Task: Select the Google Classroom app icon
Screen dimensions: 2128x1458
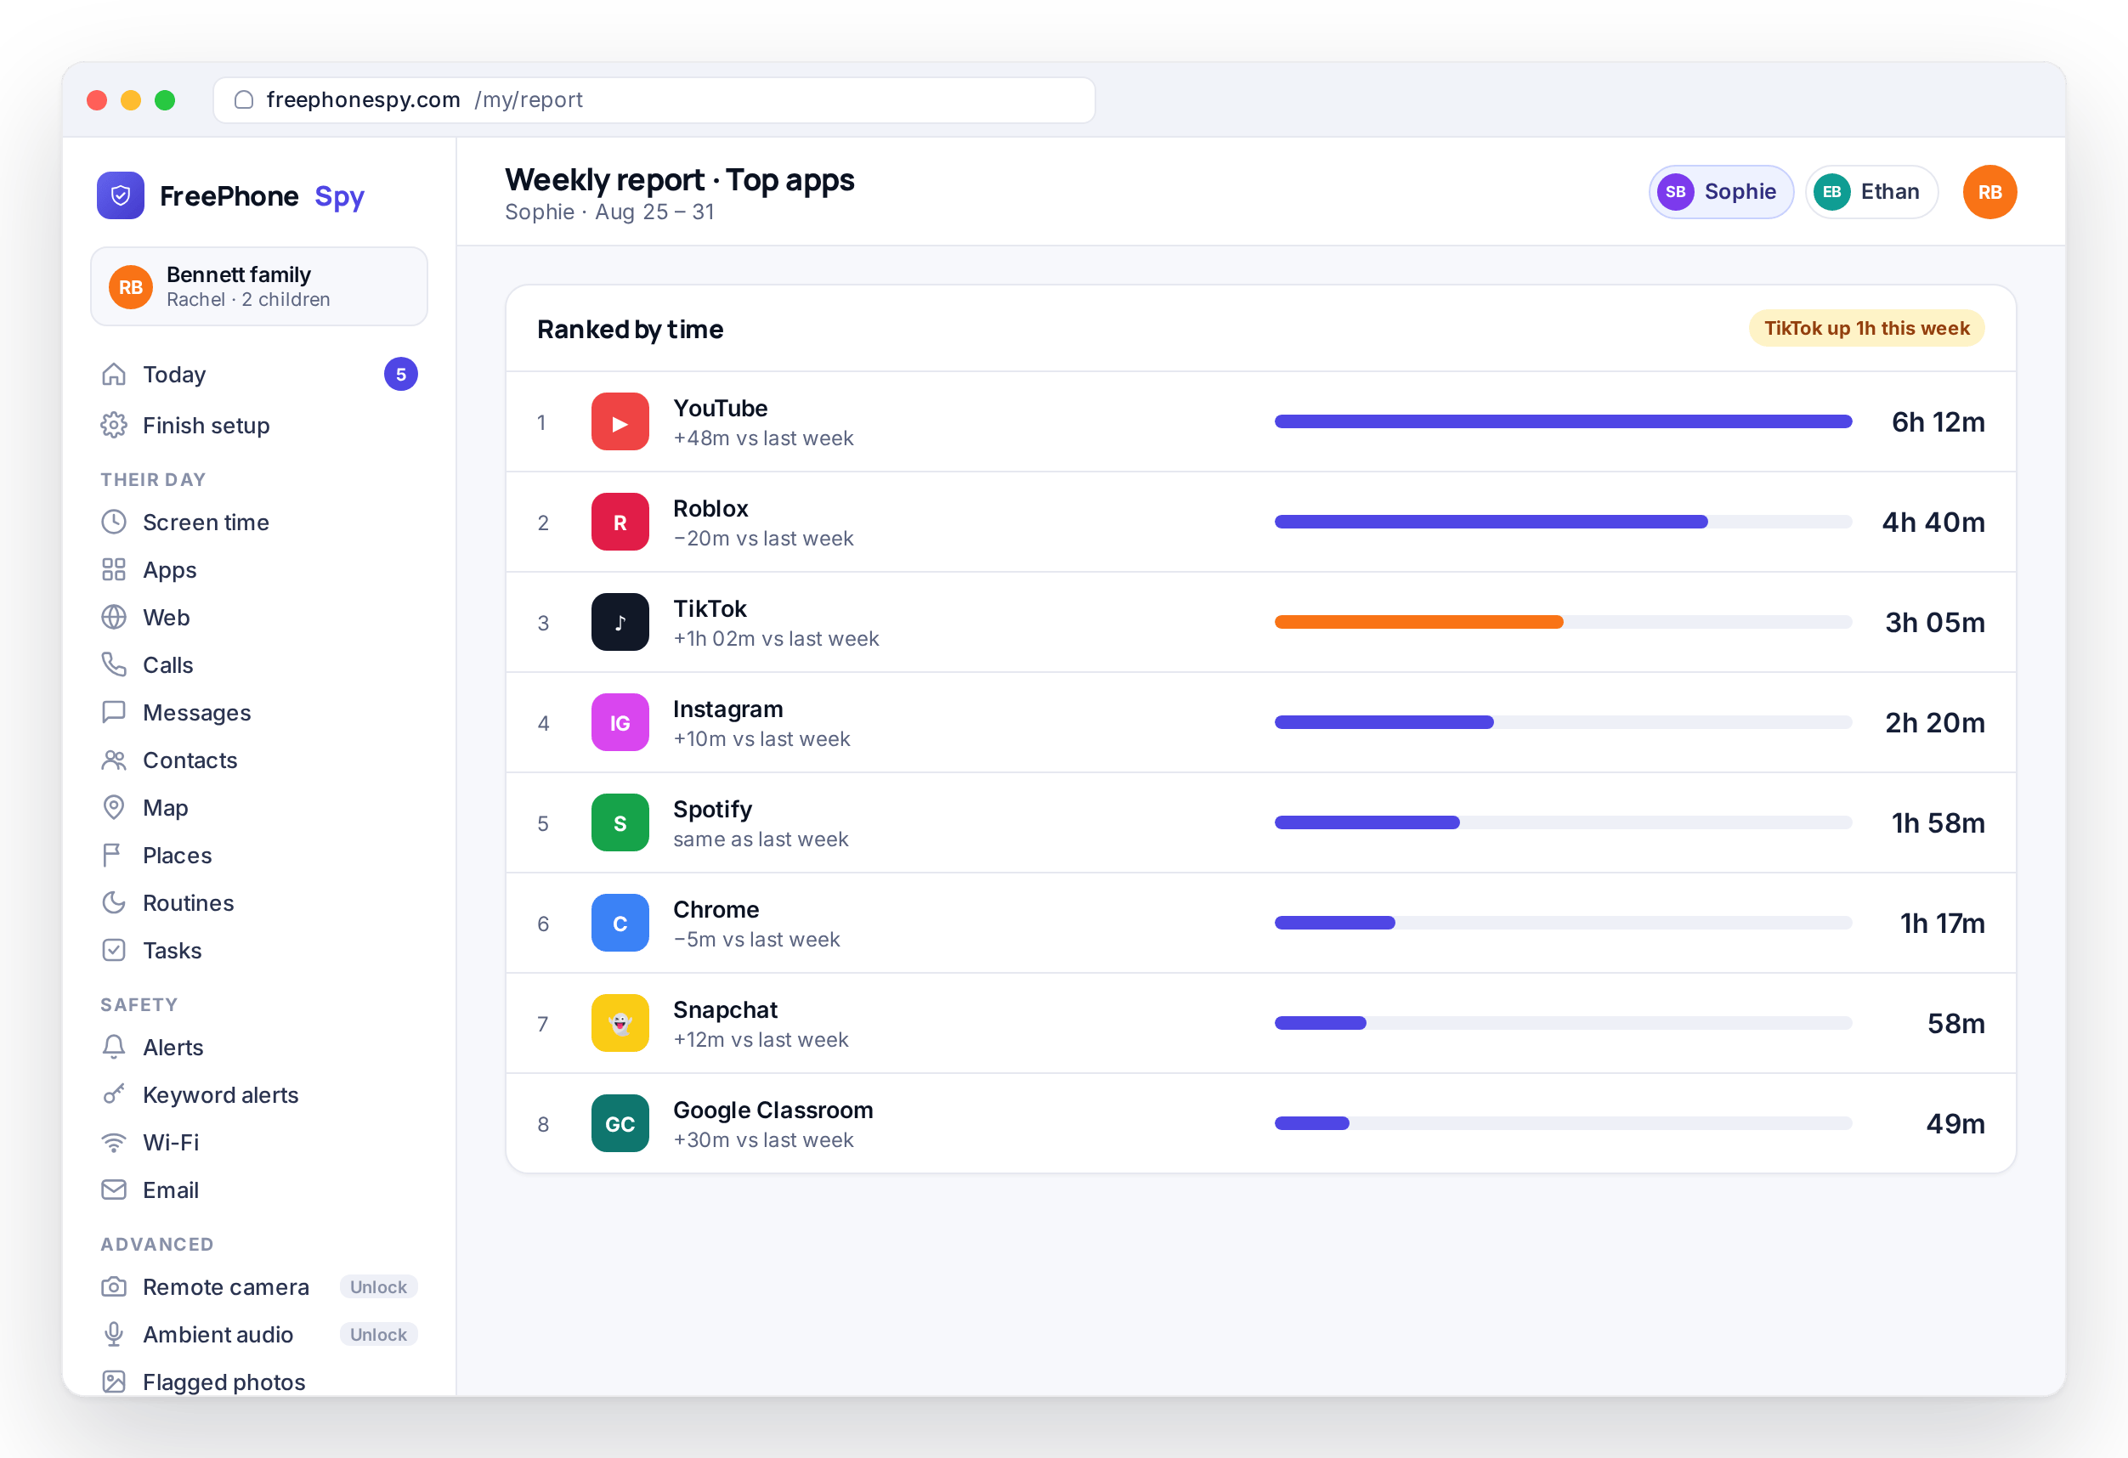Action: point(620,1123)
